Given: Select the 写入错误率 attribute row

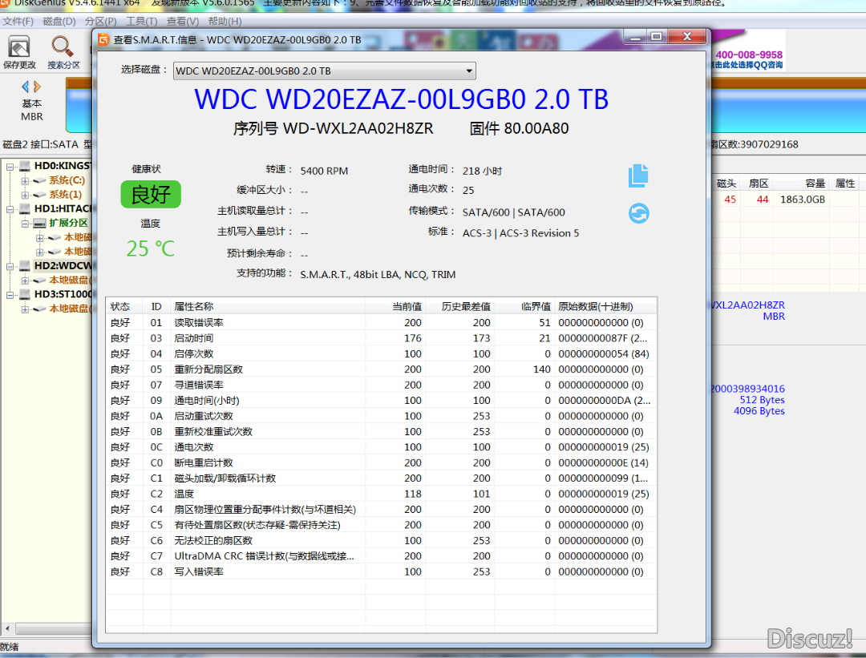Looking at the screenshot, I should click(381, 571).
